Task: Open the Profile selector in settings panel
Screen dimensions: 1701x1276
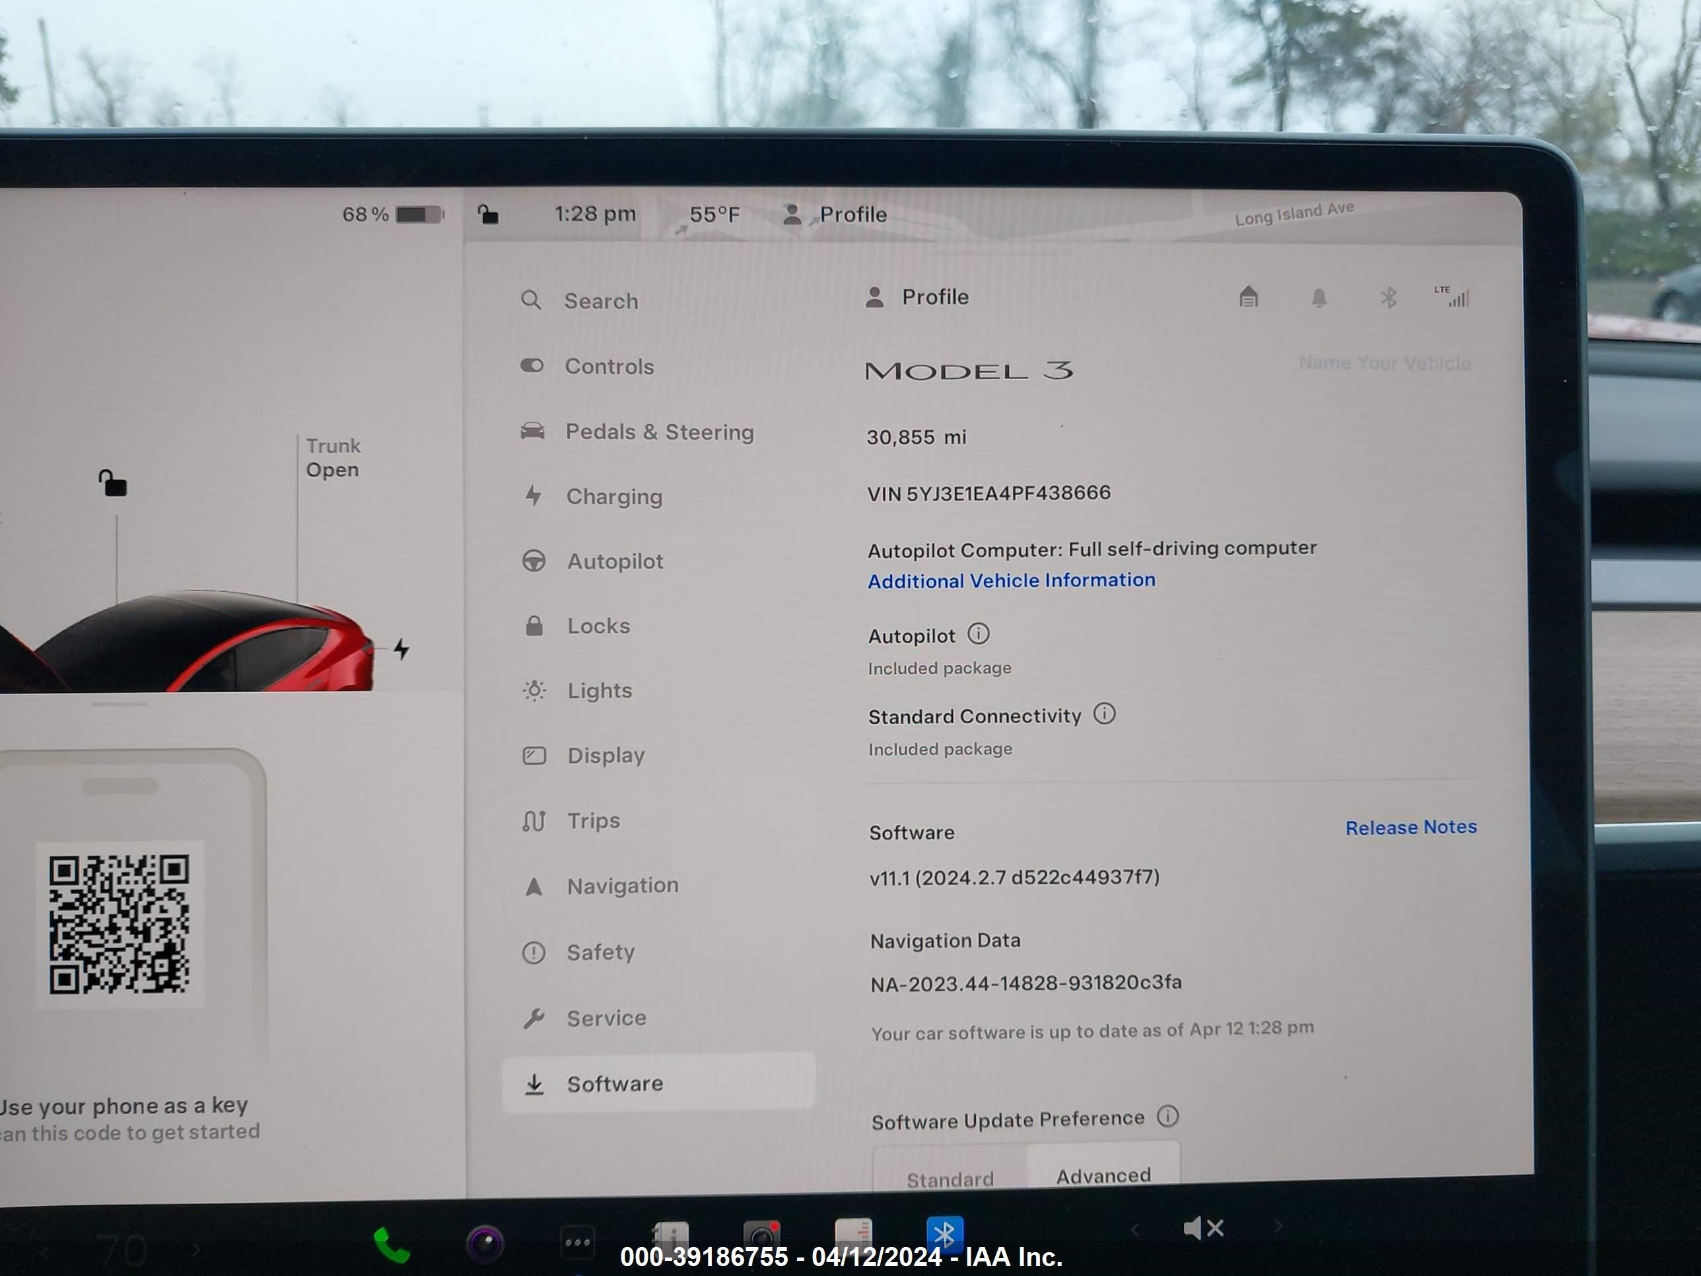Action: [x=917, y=297]
